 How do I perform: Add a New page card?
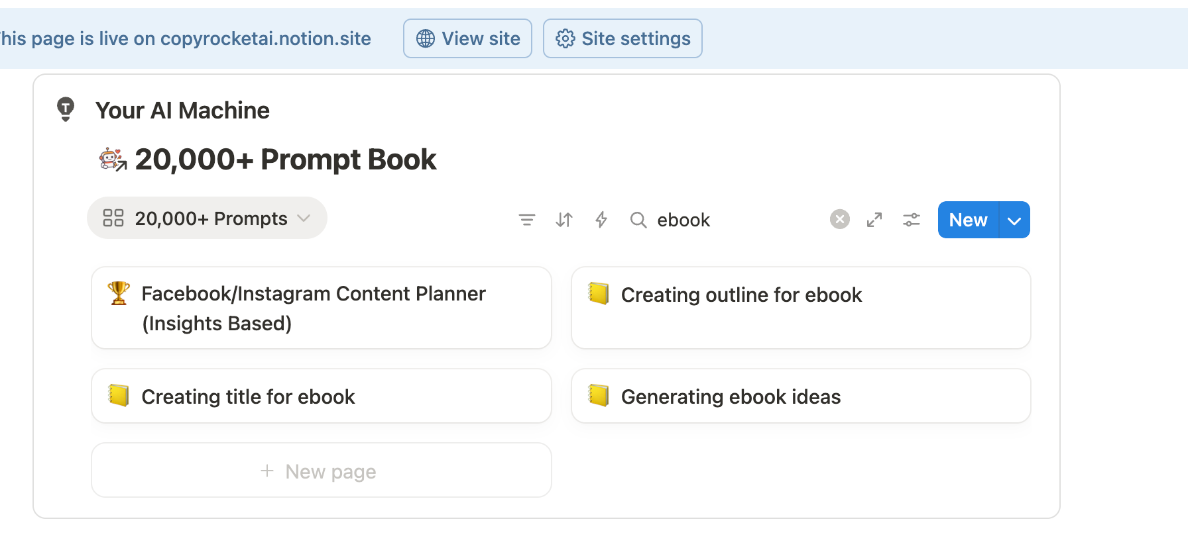click(x=321, y=471)
